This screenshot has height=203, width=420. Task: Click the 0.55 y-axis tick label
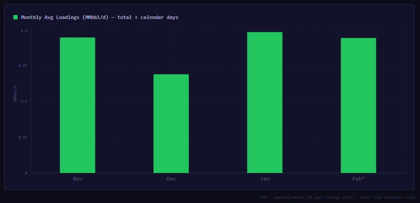[x=22, y=137]
